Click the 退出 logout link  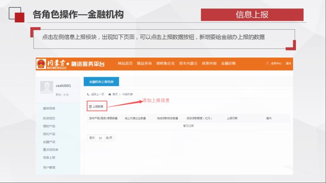tap(289, 63)
